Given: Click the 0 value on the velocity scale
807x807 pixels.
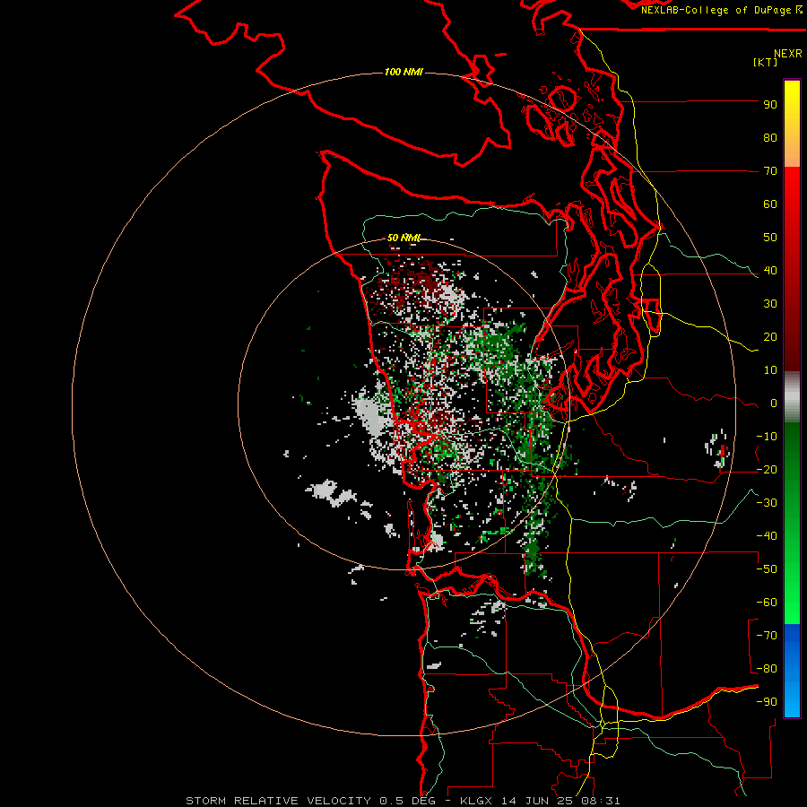Looking at the screenshot, I should (774, 403).
